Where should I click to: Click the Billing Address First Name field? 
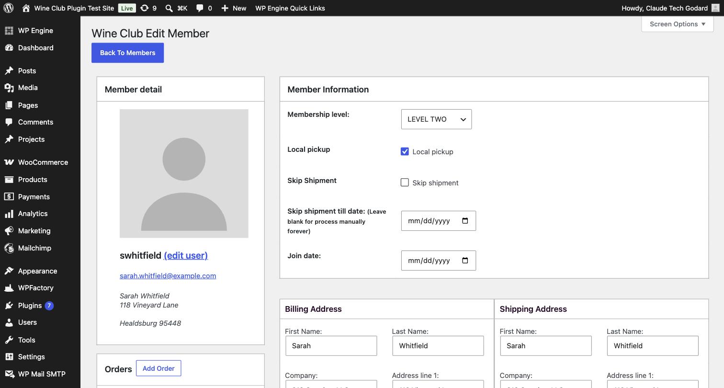pyautogui.click(x=331, y=346)
